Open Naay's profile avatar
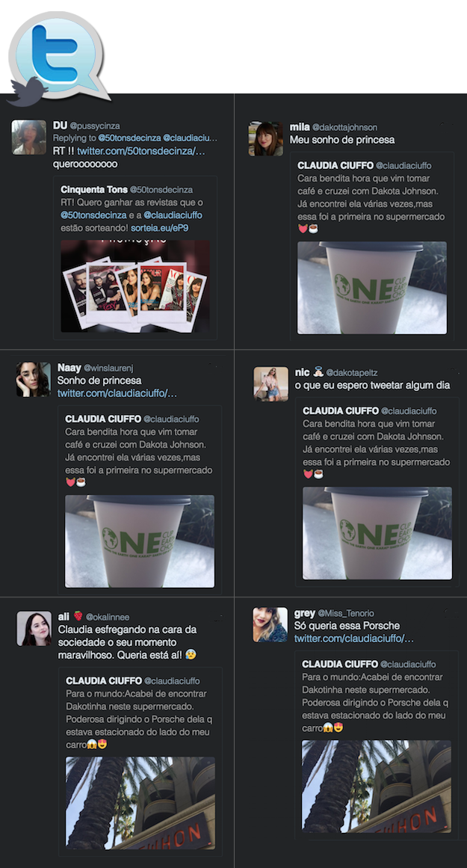 (33, 380)
